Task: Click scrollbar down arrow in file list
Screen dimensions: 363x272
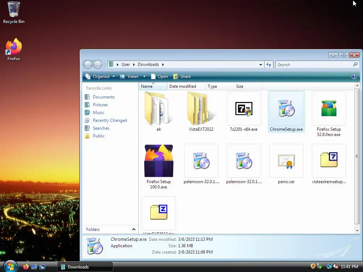Action: (357, 231)
